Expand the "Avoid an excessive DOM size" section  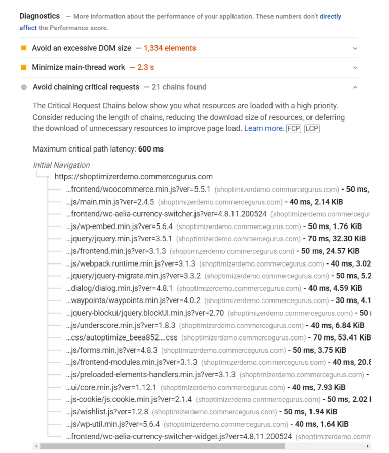tap(355, 48)
